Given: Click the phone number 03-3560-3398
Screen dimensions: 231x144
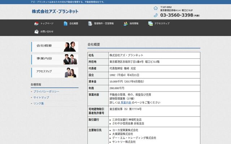Looking at the screenshot, I should click(x=176, y=15).
